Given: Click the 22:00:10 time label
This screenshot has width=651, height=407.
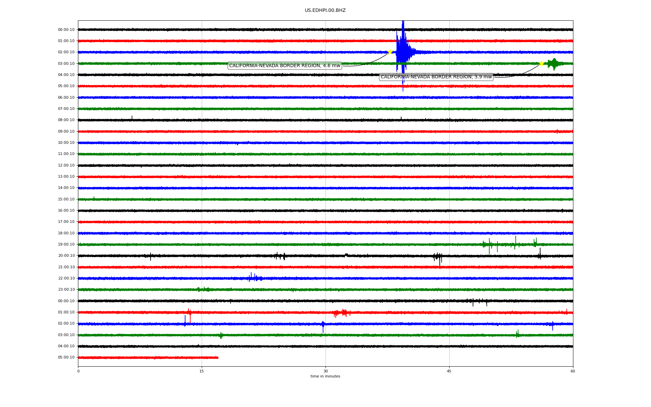Looking at the screenshot, I should point(66,278).
